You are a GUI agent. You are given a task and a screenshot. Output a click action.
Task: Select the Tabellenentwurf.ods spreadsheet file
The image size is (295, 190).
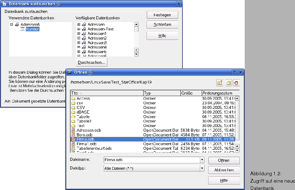(94, 148)
